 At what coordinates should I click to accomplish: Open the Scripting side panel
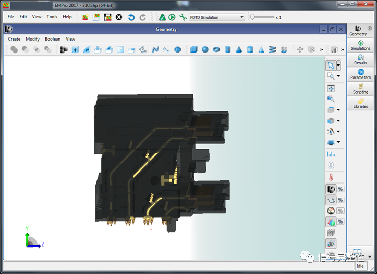(360, 89)
